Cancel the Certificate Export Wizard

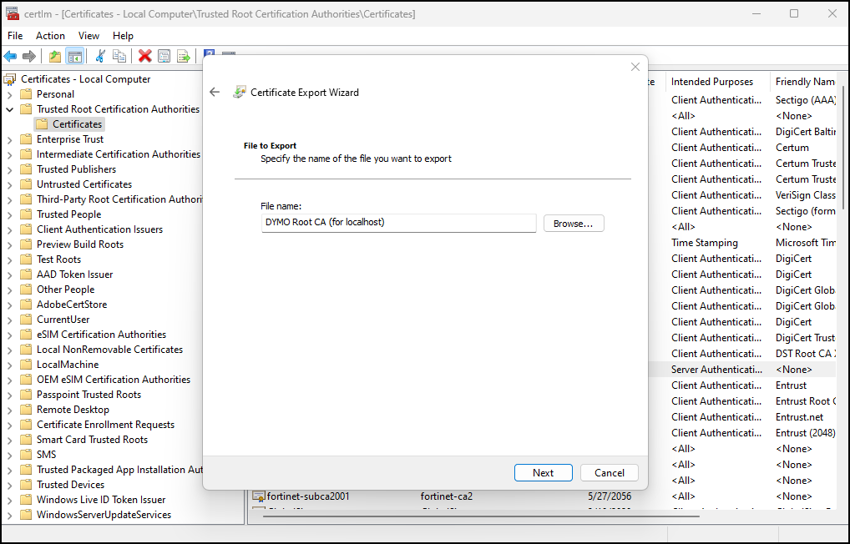pyautogui.click(x=609, y=473)
